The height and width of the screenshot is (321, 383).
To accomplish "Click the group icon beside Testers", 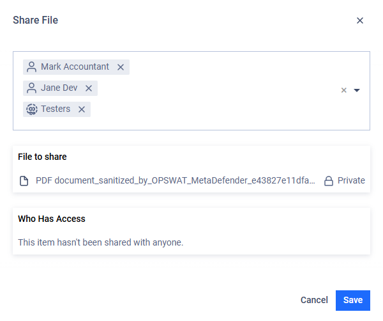I will click(x=32, y=109).
